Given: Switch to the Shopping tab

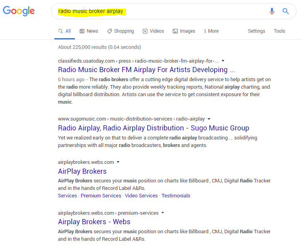Looking at the screenshot, I should click(x=120, y=31).
